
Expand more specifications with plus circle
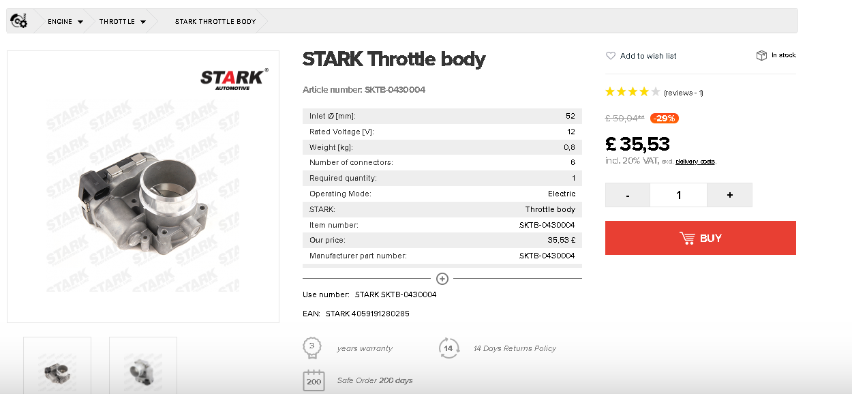click(442, 278)
